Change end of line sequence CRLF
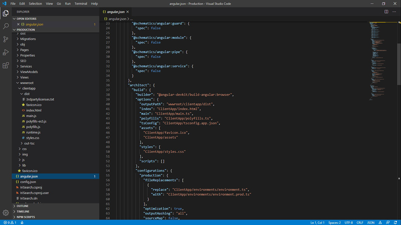 [x=360, y=223]
